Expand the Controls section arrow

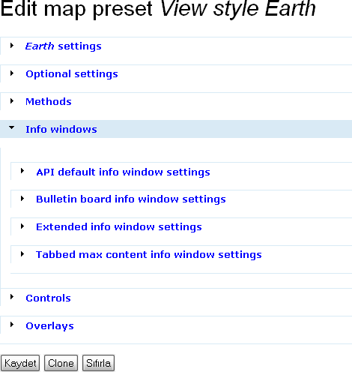[x=12, y=297]
